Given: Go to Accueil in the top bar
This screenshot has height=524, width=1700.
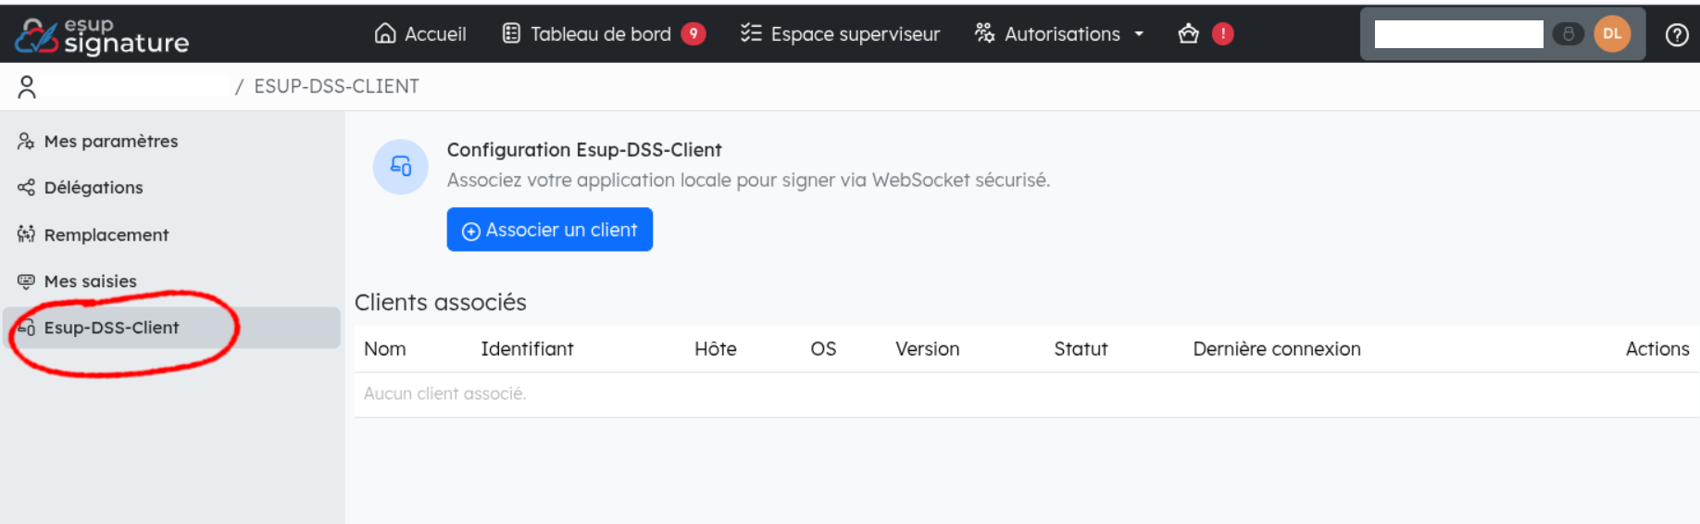Looking at the screenshot, I should 420,34.
